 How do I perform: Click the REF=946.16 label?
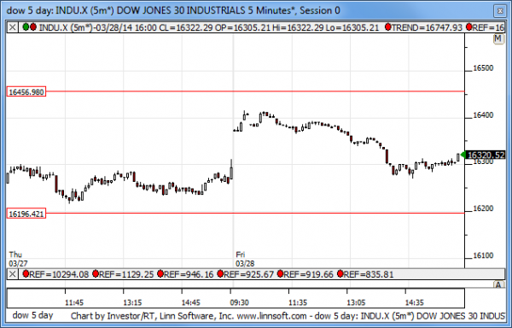click(x=189, y=274)
